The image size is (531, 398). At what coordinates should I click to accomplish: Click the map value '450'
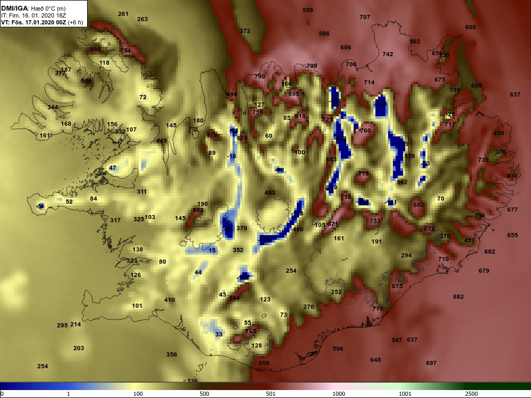tap(499, 133)
